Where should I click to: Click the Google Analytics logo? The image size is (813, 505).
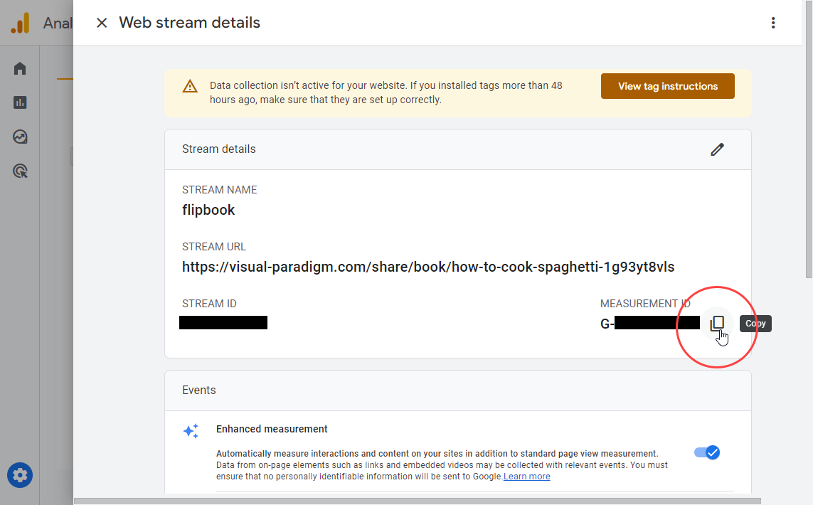[20, 23]
